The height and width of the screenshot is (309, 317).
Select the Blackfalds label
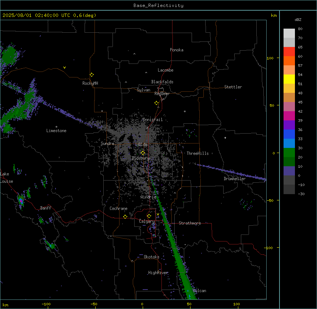pyautogui.click(x=162, y=82)
